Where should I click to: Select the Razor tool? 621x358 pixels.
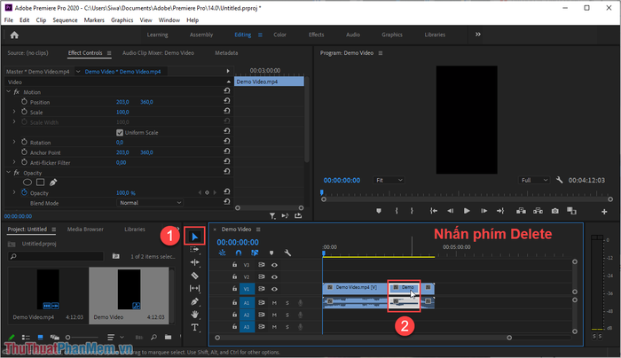click(194, 276)
